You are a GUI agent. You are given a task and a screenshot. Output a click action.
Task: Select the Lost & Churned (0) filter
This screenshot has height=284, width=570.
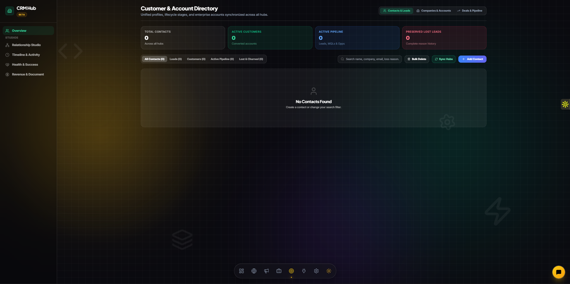251,59
